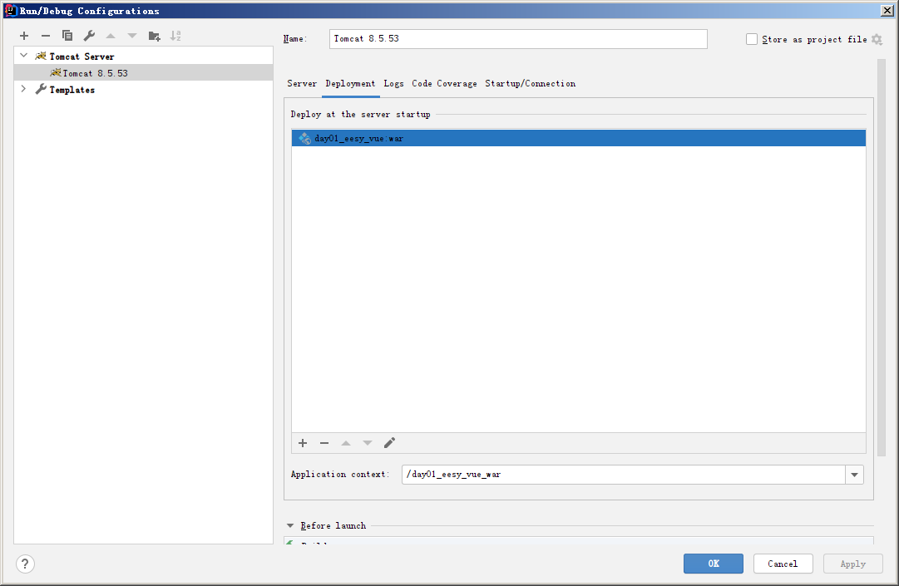Image resolution: width=899 pixels, height=586 pixels.
Task: Click the Cancel button
Action: [783, 564]
